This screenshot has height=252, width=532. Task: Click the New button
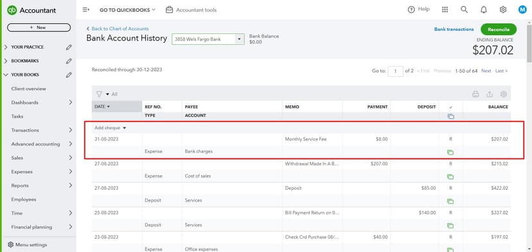(39, 28)
